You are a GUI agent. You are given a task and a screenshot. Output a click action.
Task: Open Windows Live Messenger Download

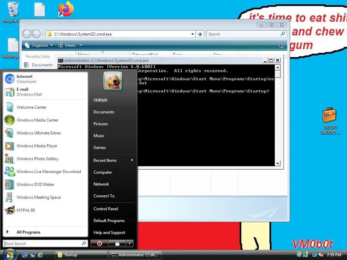(45, 172)
